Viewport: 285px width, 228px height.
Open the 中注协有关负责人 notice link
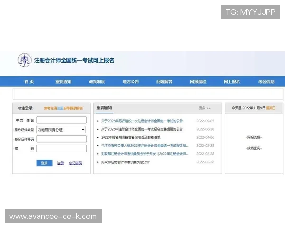145,146
